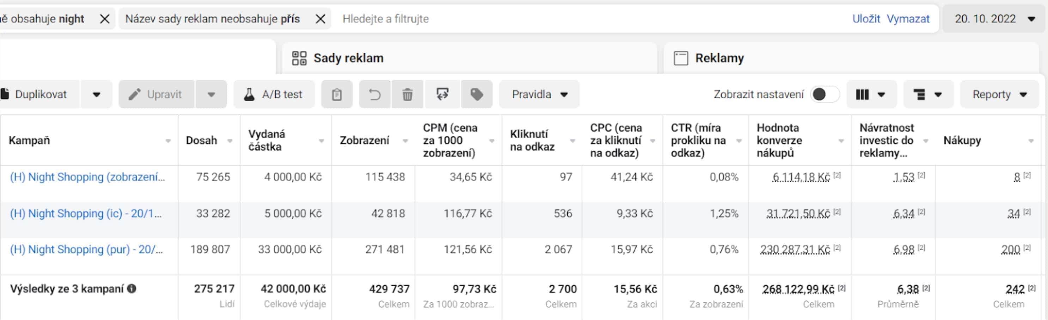This screenshot has height=320, width=1048.
Task: Click the info icon next to Výsledky ze 3 kampaní
Action: 132,288
